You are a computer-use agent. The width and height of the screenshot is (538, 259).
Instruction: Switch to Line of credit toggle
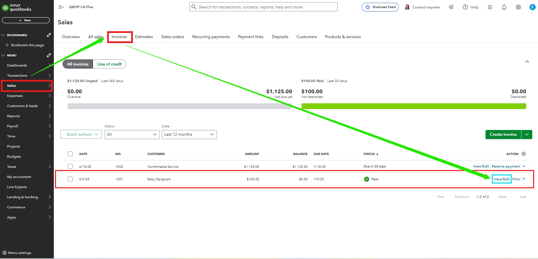109,64
